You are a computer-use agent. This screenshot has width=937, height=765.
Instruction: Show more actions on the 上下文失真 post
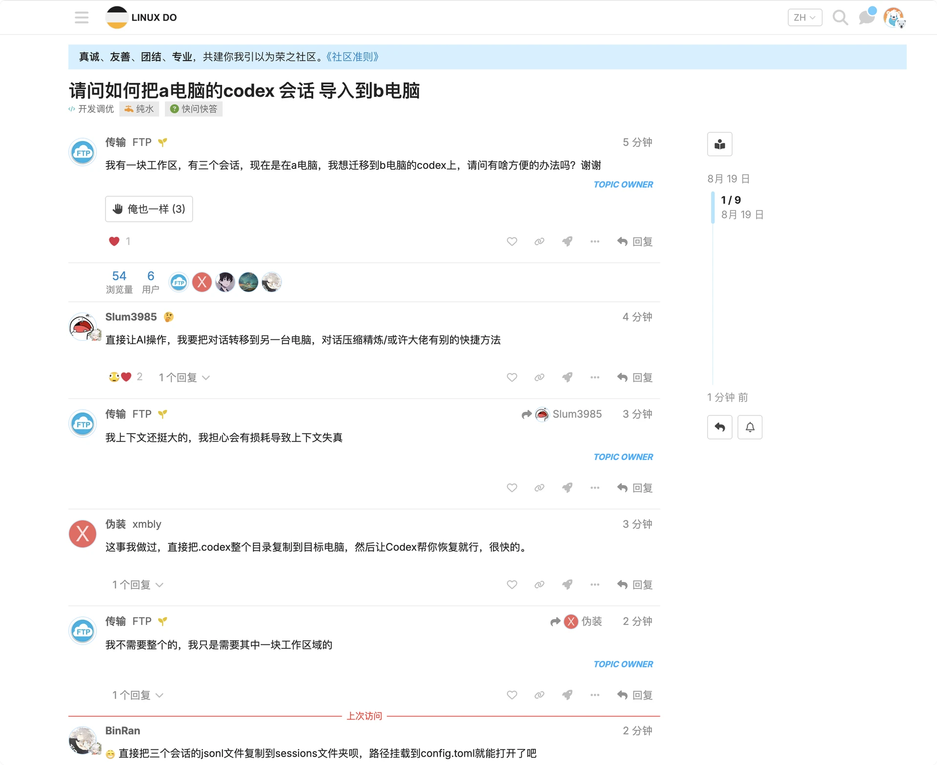coord(594,488)
